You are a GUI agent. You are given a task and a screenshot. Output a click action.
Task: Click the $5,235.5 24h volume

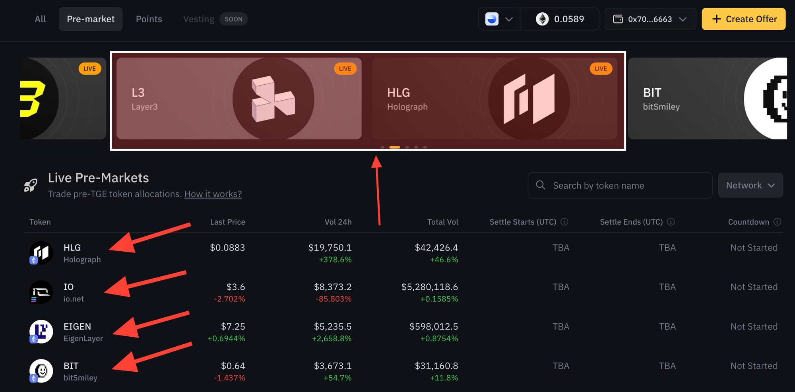(333, 326)
